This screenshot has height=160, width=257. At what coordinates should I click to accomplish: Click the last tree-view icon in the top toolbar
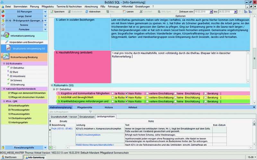[250, 12]
